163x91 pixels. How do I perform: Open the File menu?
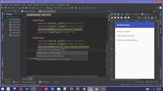point(3,5)
